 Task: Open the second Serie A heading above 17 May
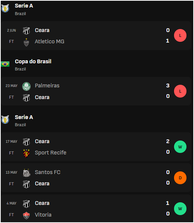click(x=24, y=117)
